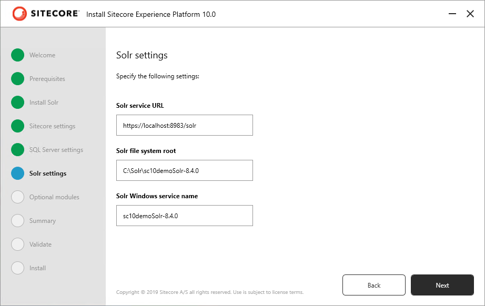Click the empty Optional modules step circle
Viewport: 485px width, 306px height.
tap(18, 197)
